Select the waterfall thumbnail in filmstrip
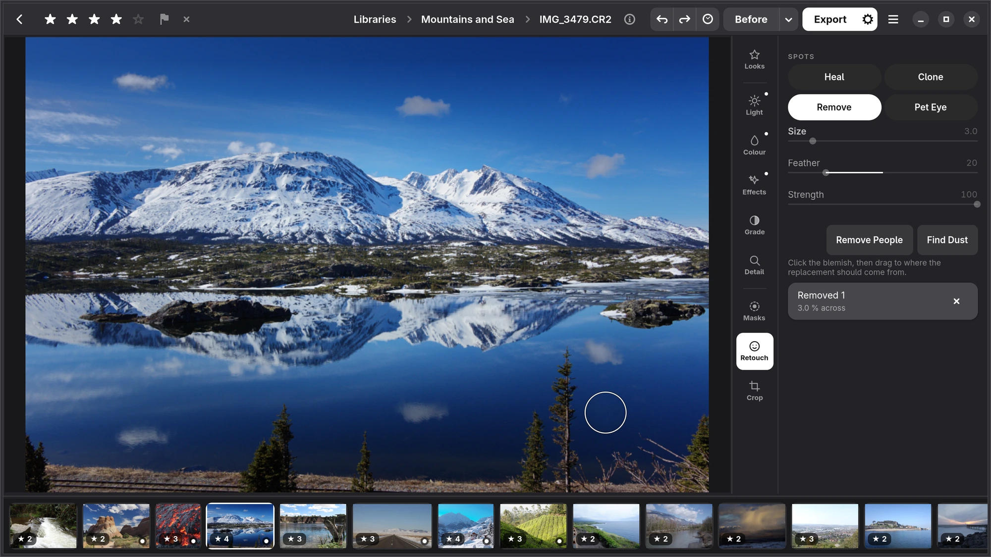This screenshot has width=991, height=557. coord(43,526)
